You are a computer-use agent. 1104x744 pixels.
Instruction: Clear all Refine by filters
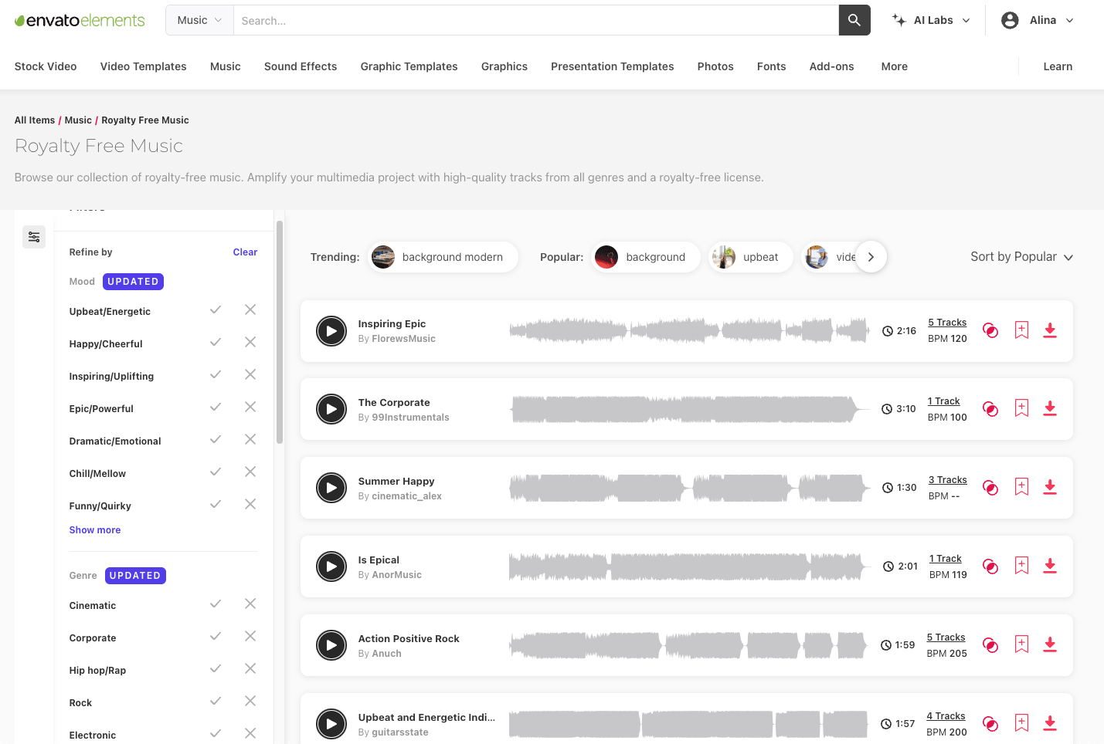point(245,252)
